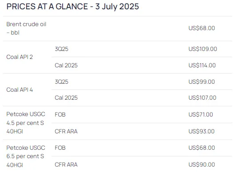
Task: Select the Coal API 4 row label
Action: (x=20, y=90)
